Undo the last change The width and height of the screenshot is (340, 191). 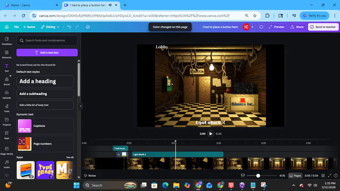click(69, 27)
